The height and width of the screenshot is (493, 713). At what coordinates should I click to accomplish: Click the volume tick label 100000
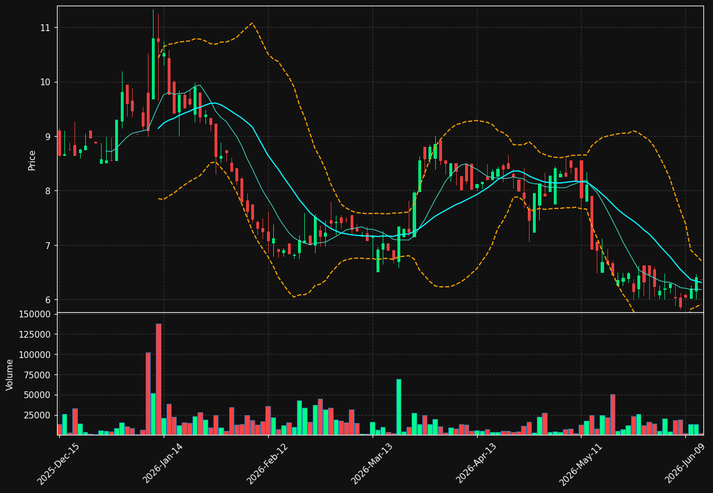tap(34, 355)
